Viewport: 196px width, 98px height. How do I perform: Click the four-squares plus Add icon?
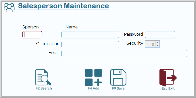point(93,78)
